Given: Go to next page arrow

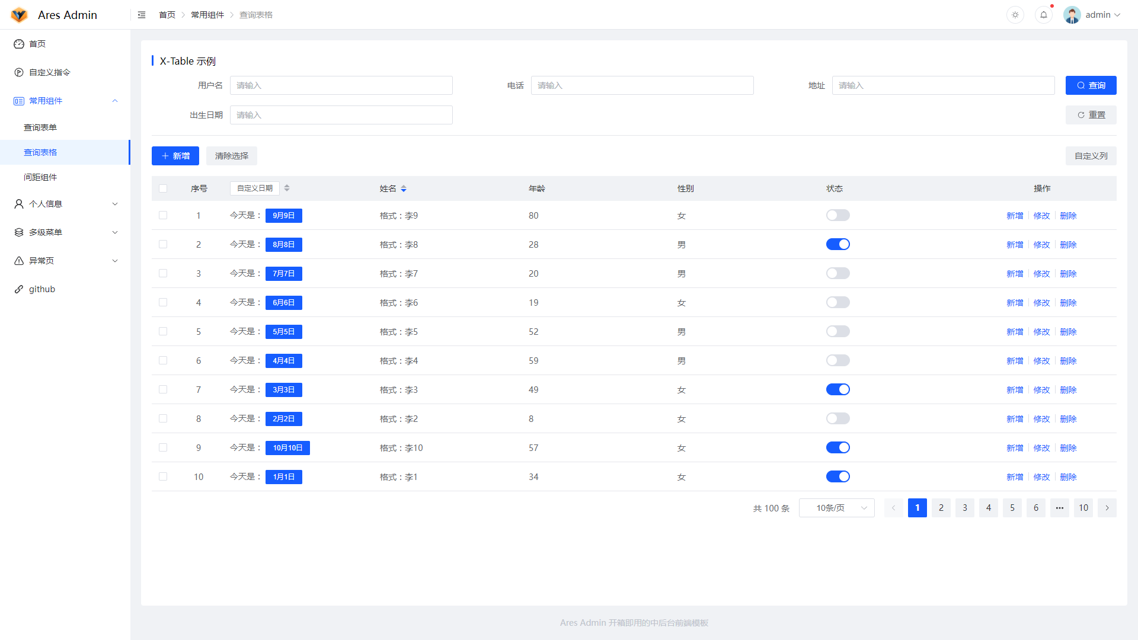Looking at the screenshot, I should pos(1107,508).
